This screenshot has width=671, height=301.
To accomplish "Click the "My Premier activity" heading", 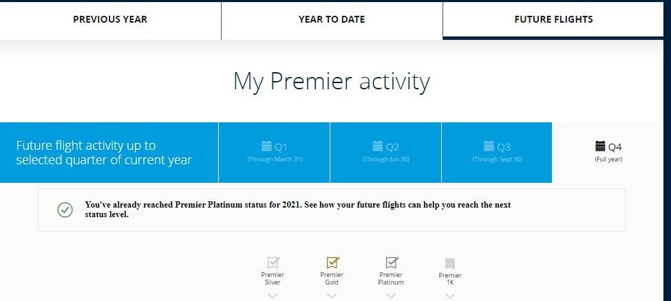I will click(x=332, y=81).
